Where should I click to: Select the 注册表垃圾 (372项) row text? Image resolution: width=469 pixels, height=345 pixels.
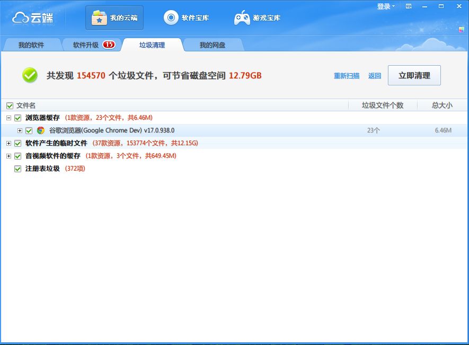(55, 169)
